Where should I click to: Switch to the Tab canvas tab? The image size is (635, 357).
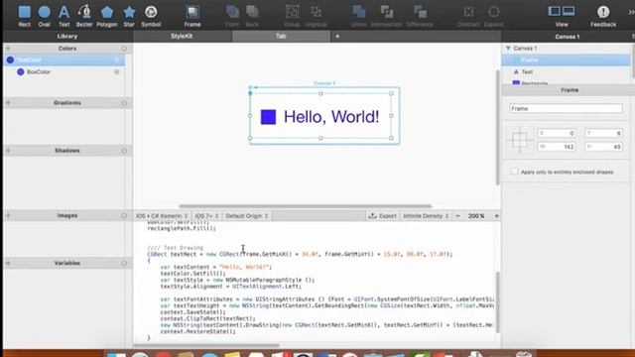pos(281,36)
